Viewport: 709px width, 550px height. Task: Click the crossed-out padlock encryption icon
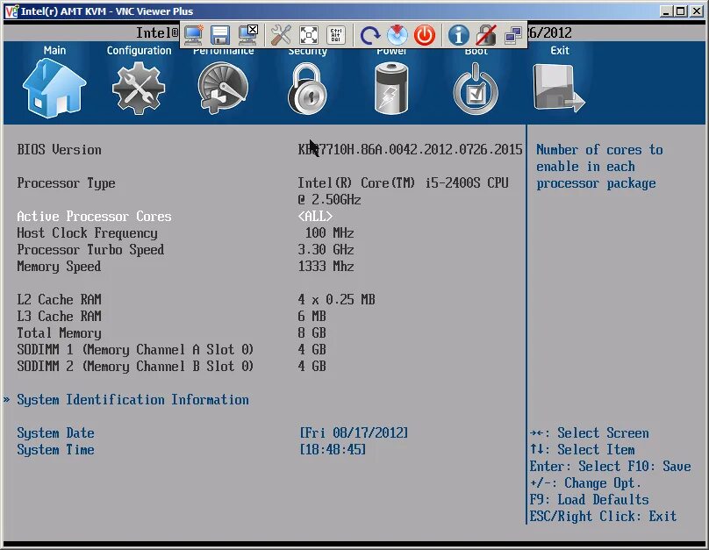point(486,35)
